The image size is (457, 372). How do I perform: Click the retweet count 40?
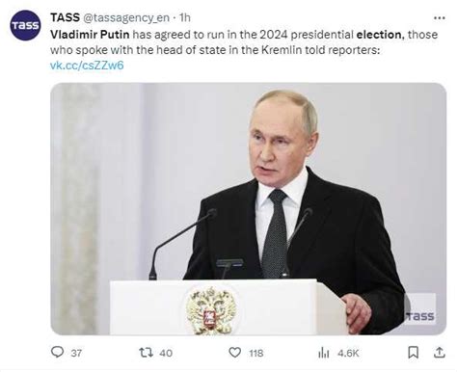coord(166,353)
